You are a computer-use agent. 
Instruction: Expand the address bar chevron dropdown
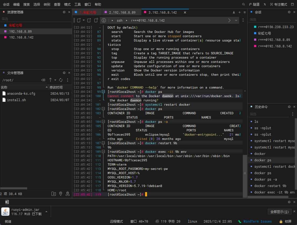[236, 20]
